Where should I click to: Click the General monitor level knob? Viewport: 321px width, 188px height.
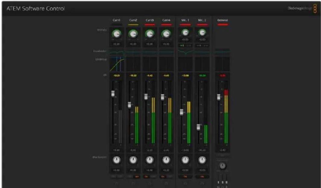coord(222,166)
